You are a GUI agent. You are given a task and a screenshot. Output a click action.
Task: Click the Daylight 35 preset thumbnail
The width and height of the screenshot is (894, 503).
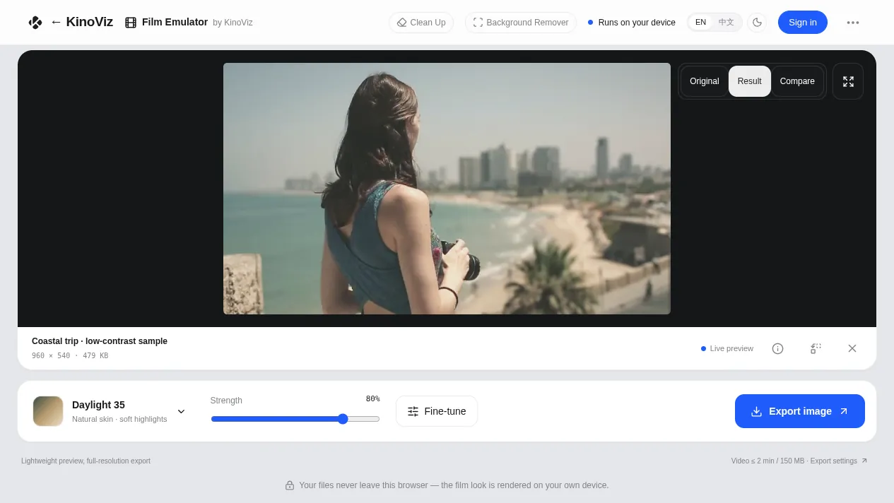point(48,411)
